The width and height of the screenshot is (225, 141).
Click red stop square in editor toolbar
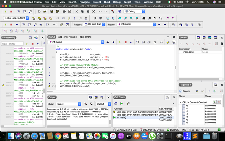pos(125,42)
